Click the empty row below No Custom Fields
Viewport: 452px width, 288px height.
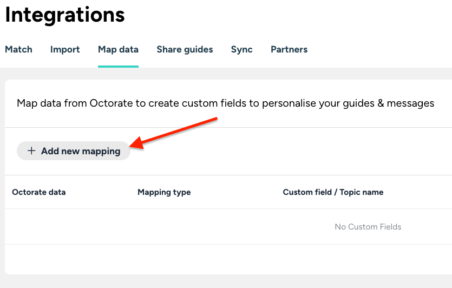click(x=227, y=259)
